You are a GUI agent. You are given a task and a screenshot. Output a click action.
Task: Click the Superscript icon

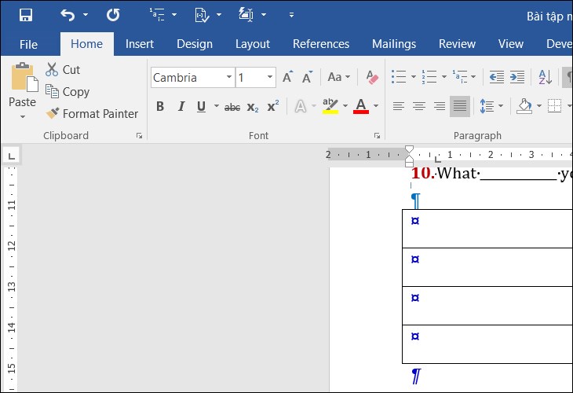pos(273,107)
